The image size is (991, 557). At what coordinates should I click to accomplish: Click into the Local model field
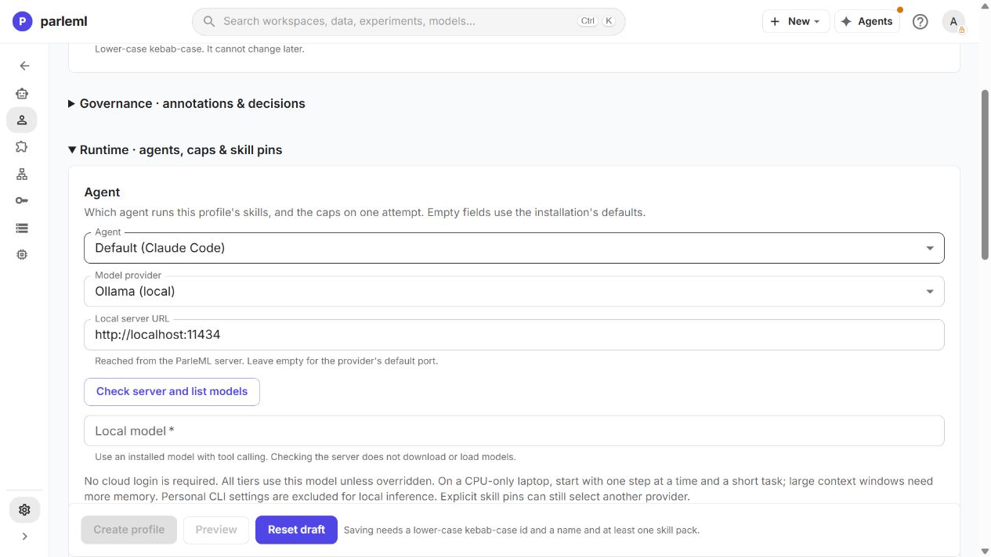click(514, 431)
